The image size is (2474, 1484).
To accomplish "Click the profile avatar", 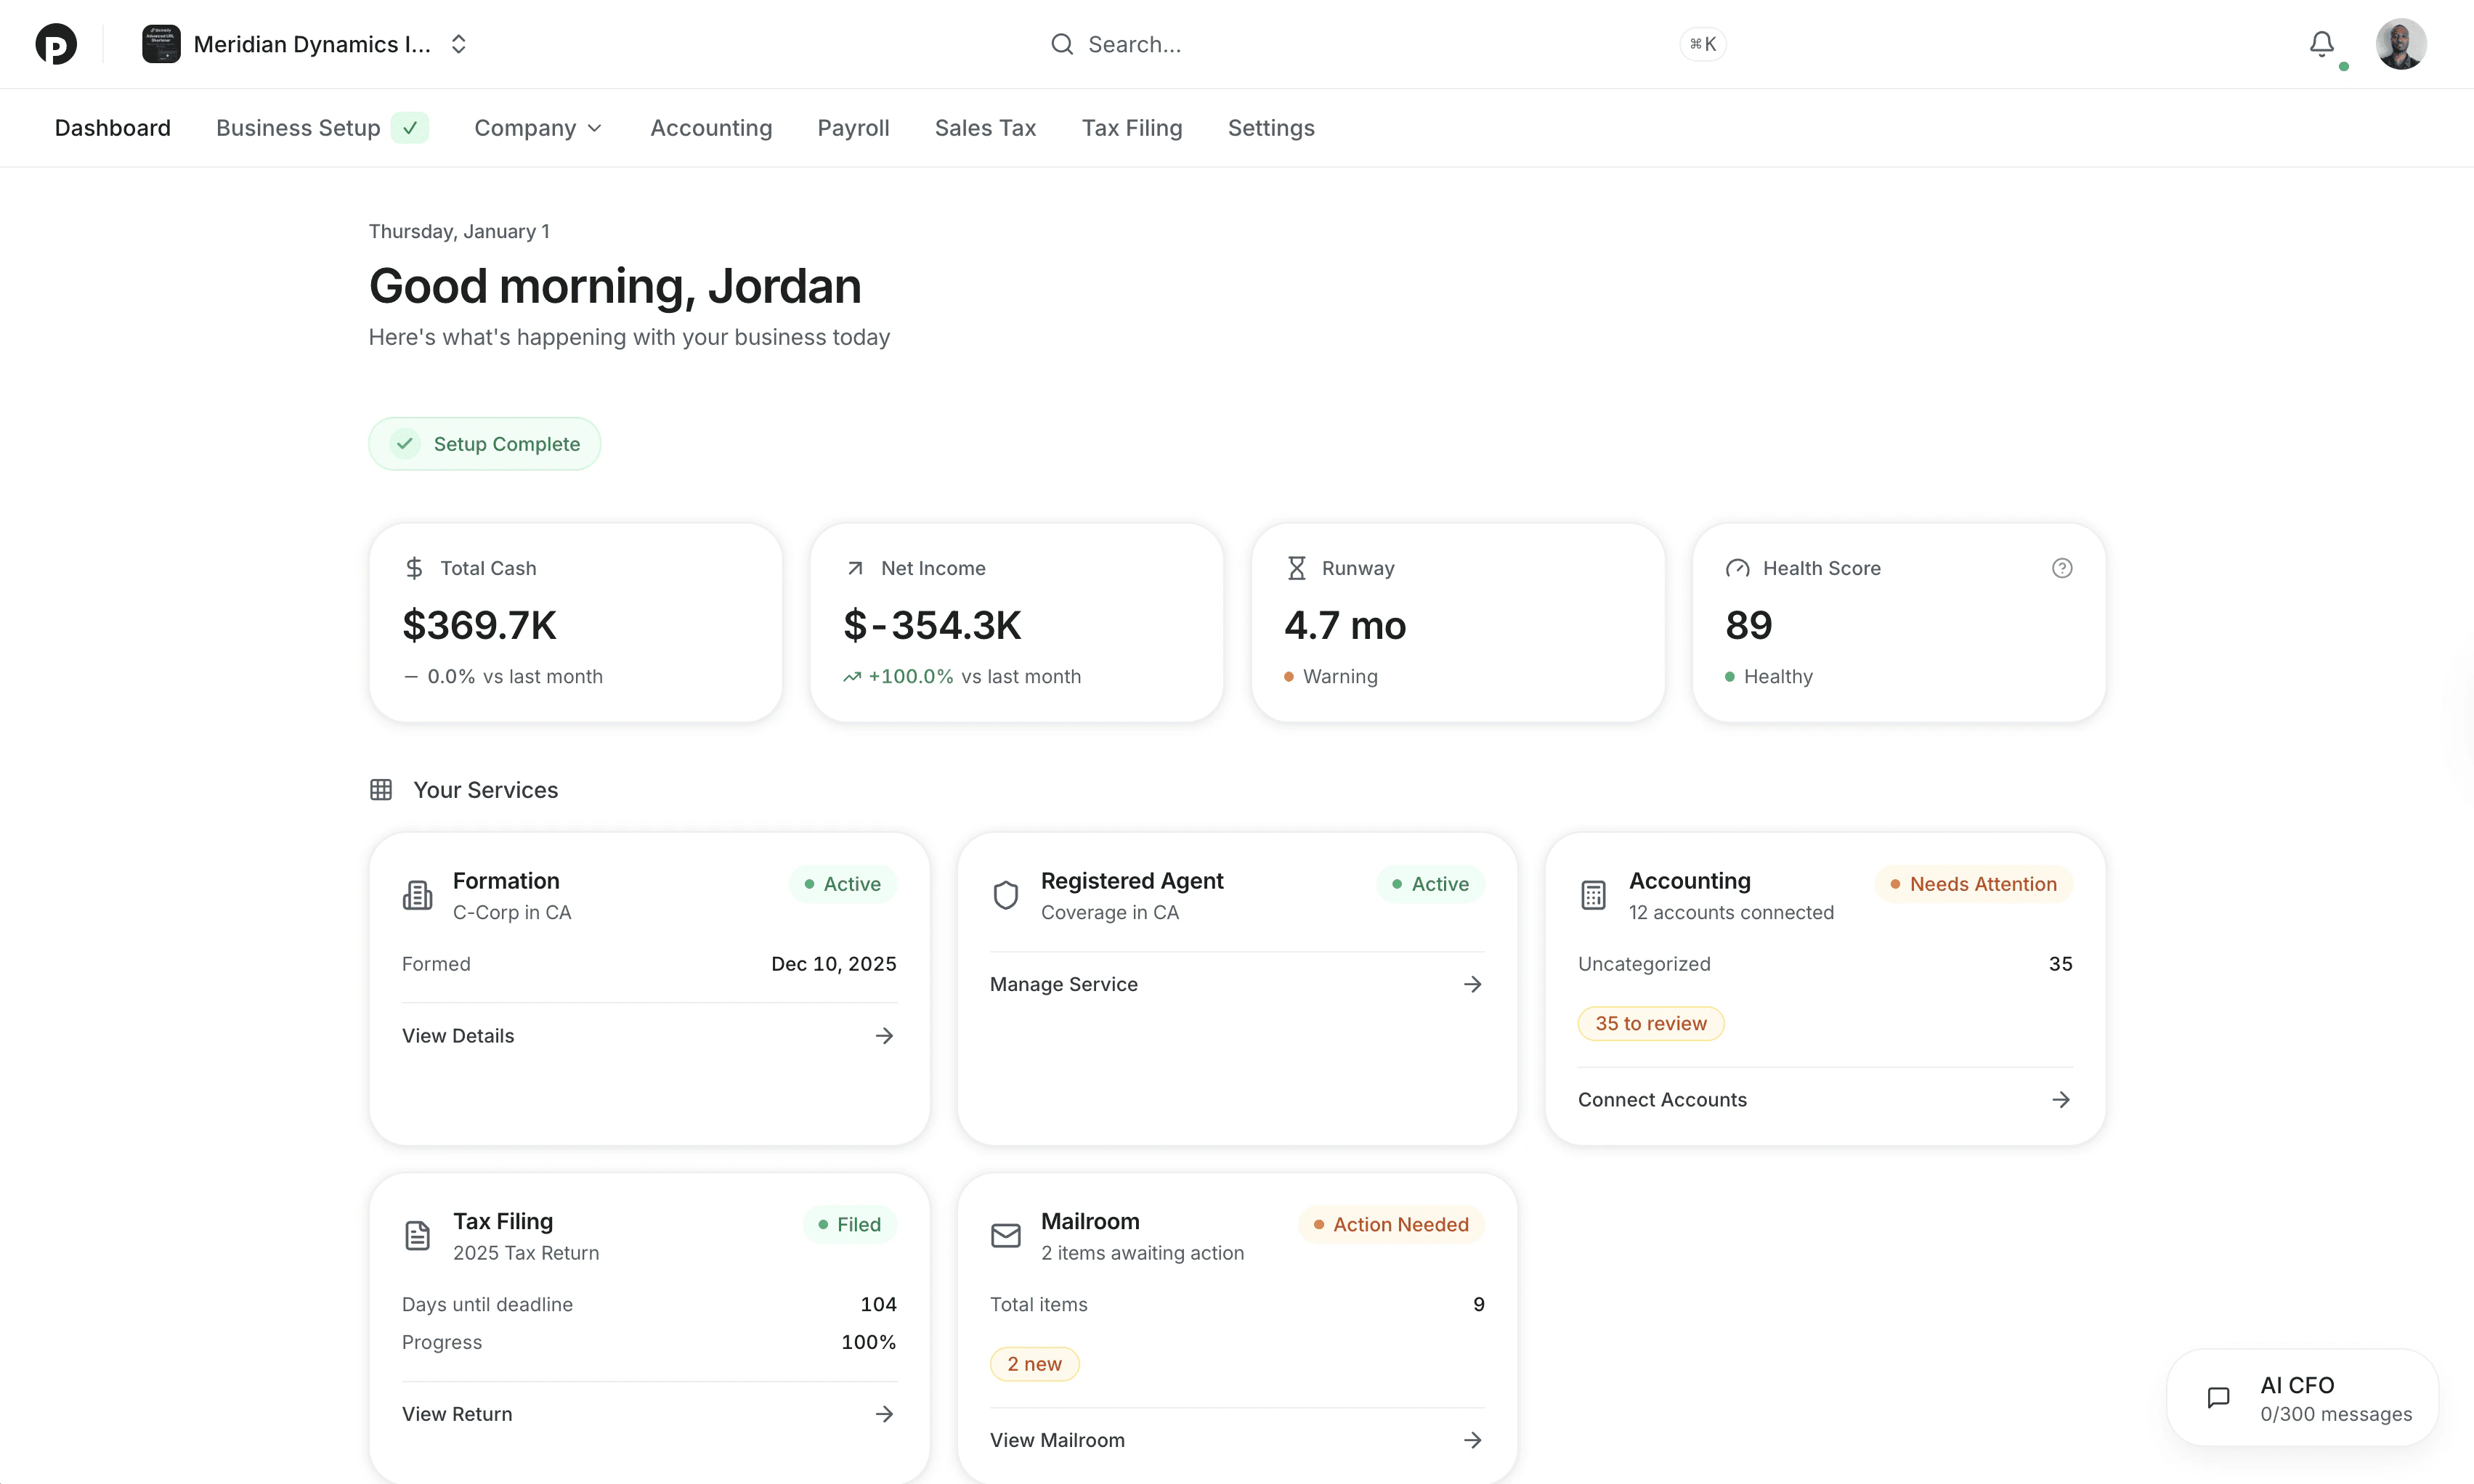I will click(2402, 44).
